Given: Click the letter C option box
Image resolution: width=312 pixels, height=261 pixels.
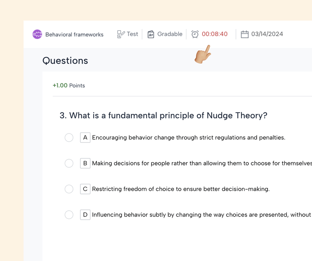Looking at the screenshot, I should [x=85, y=189].
